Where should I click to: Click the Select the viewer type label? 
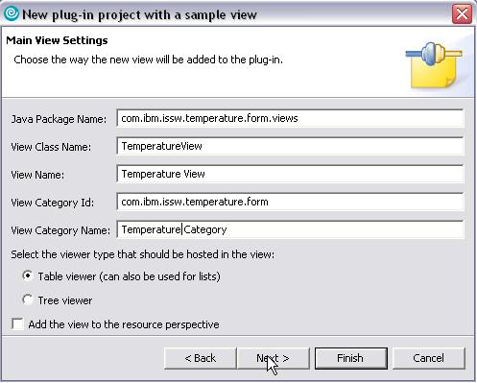click(x=142, y=254)
